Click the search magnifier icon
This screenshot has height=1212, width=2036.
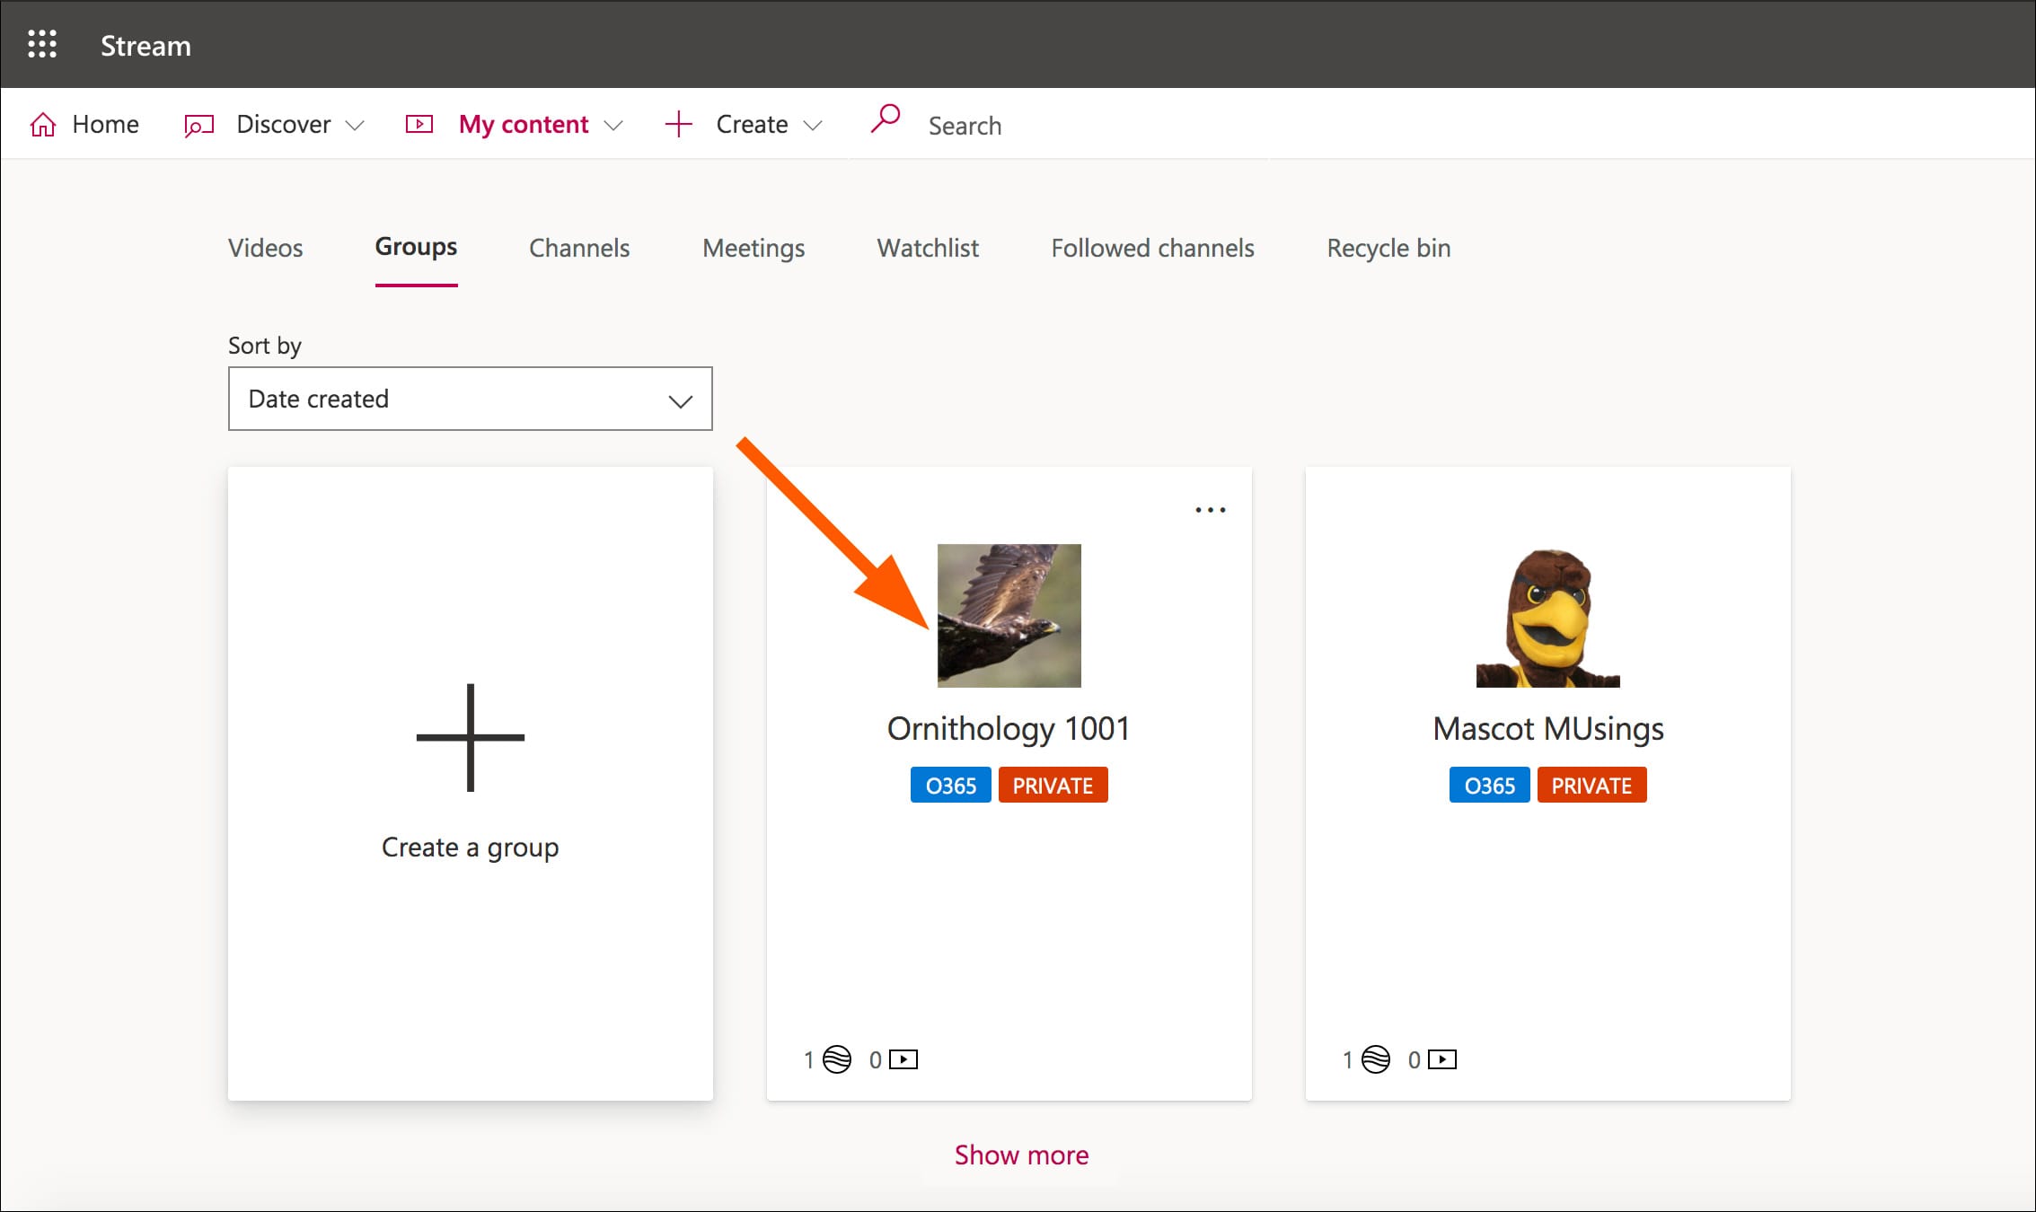886,119
